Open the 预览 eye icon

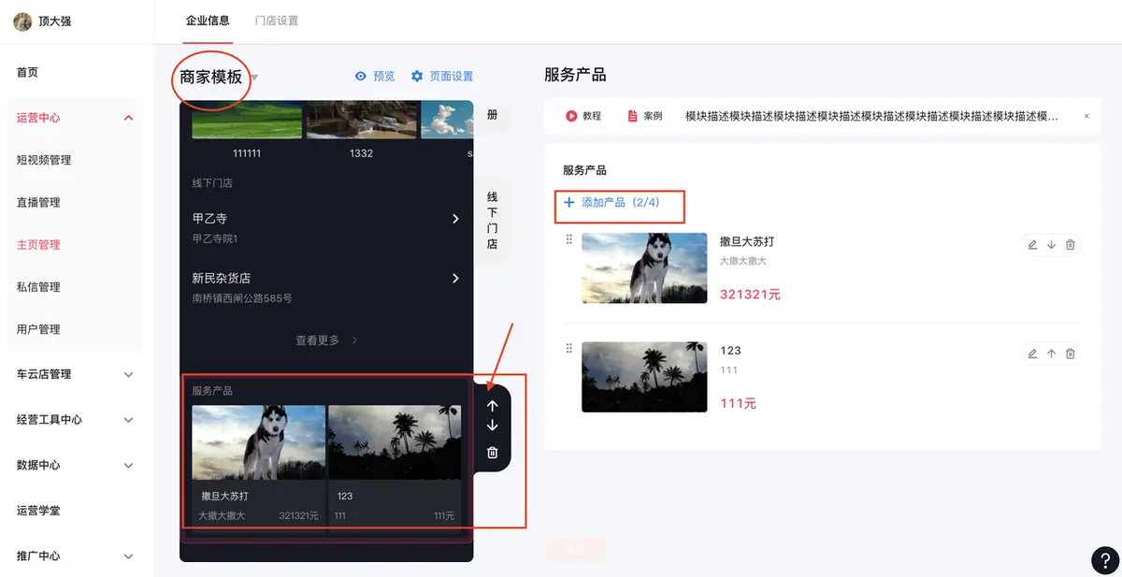point(361,77)
